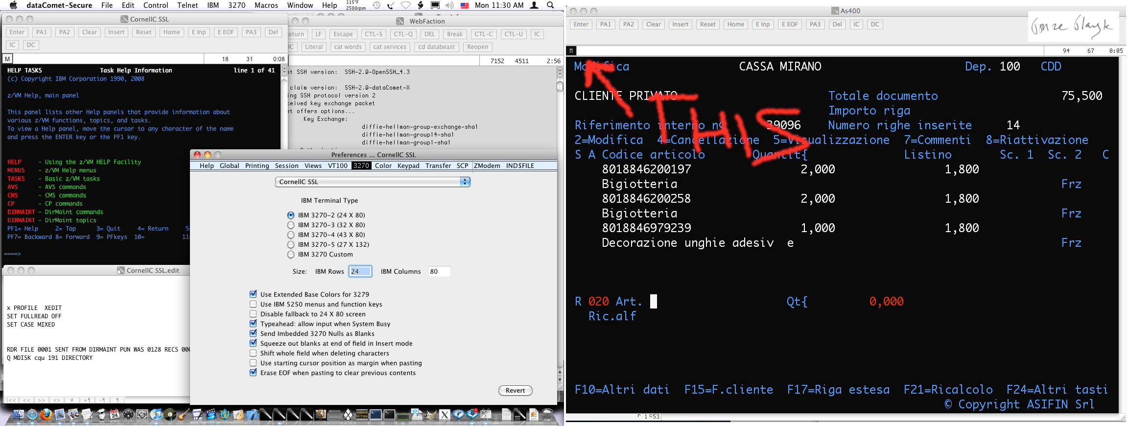
Task: Click the >> button in the edit window
Action: coord(42,400)
